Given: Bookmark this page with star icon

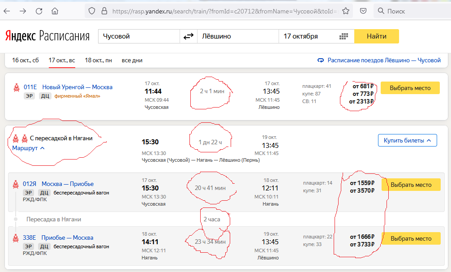Looking at the screenshot, I should tap(346, 11).
